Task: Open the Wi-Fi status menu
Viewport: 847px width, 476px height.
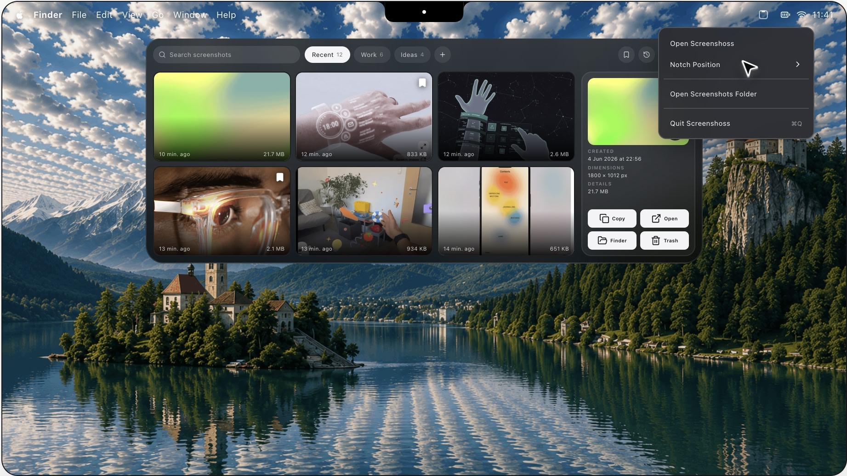Action: [802, 15]
